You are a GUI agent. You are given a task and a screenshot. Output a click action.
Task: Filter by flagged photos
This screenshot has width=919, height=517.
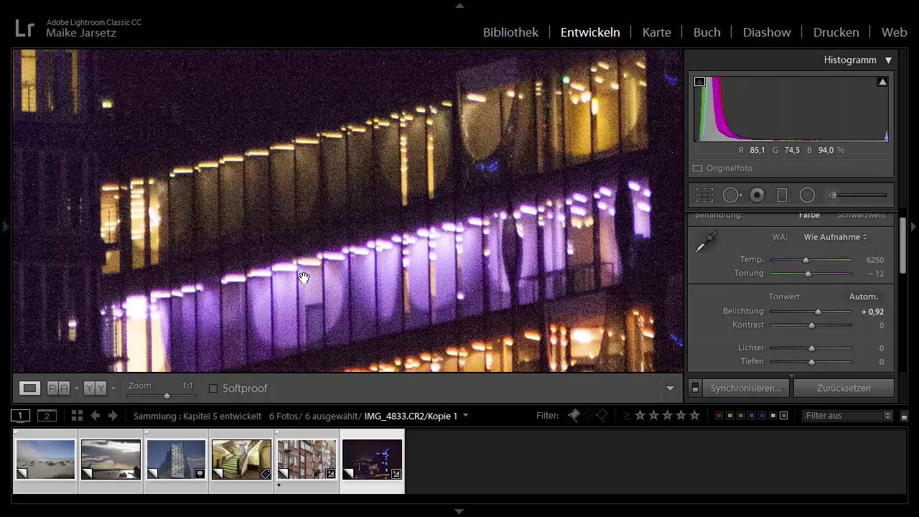574,415
